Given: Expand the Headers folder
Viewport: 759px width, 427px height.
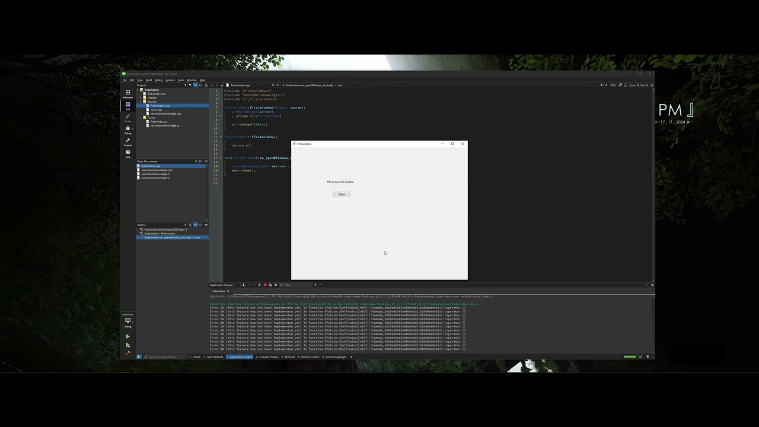Looking at the screenshot, I should [x=141, y=98].
